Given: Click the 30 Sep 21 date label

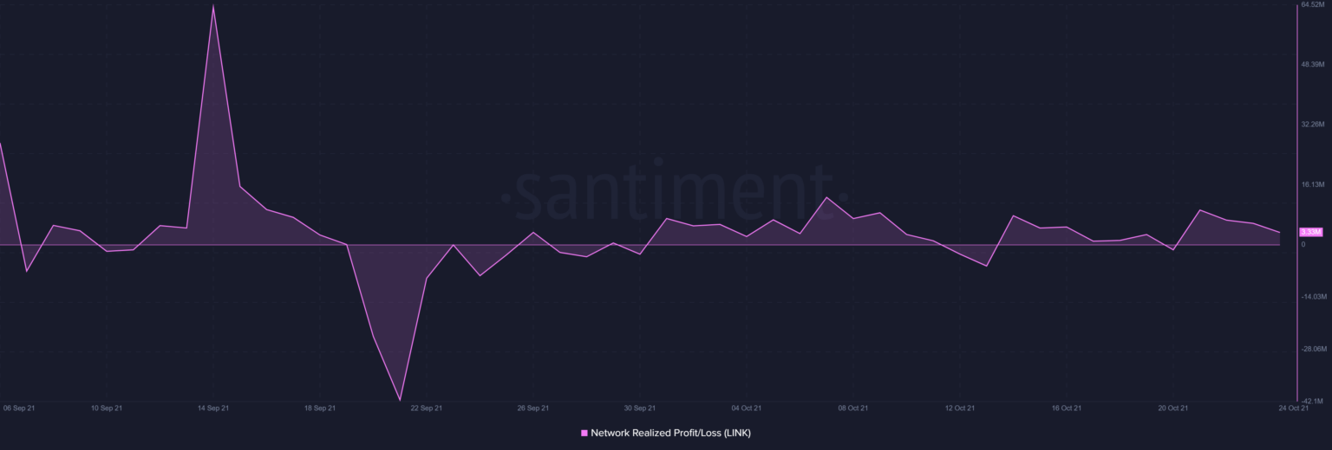Looking at the screenshot, I should coord(640,408).
